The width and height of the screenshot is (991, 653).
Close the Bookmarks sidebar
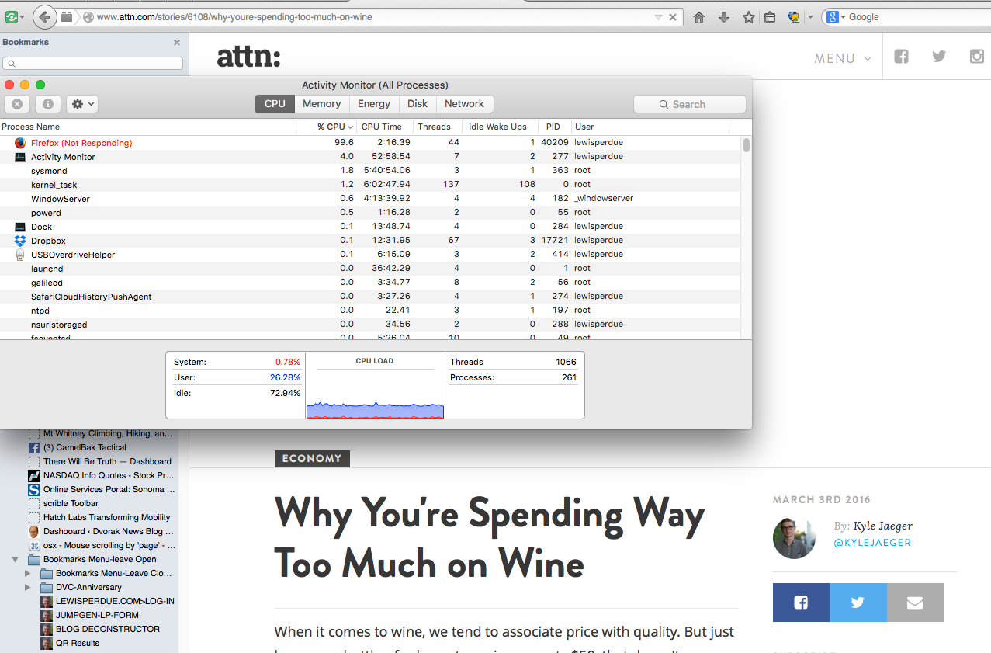[x=177, y=43]
